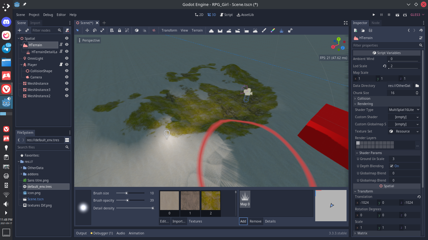This screenshot has height=240, width=428.
Task: Select the grass Detail paint tool
Action: 281,30
